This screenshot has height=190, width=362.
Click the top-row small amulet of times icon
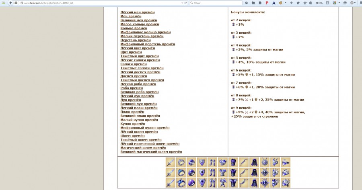pos(264,162)
